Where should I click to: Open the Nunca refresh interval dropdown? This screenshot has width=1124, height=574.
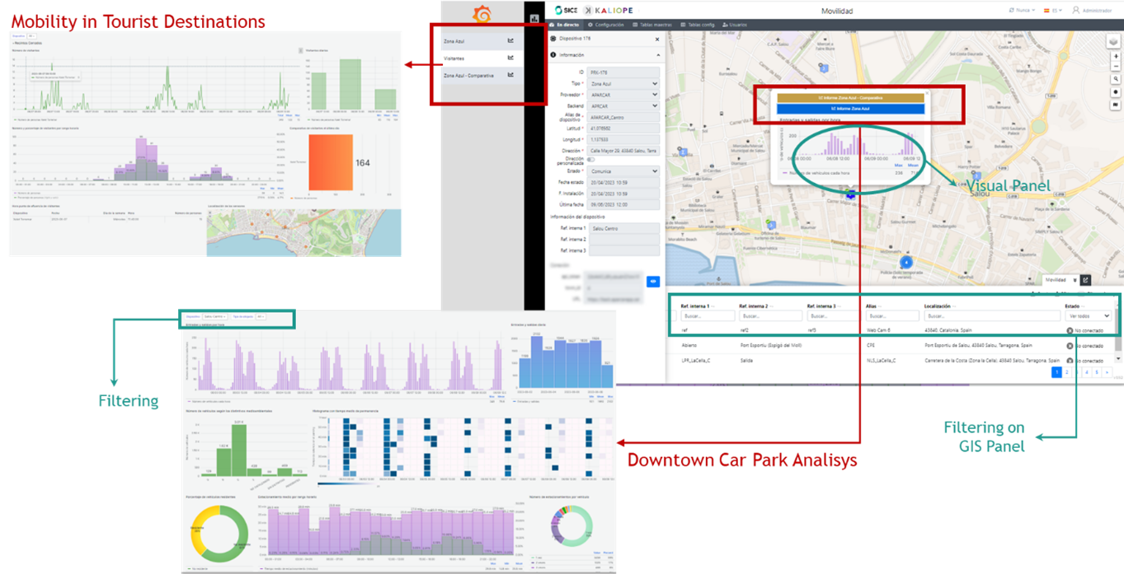point(1020,11)
